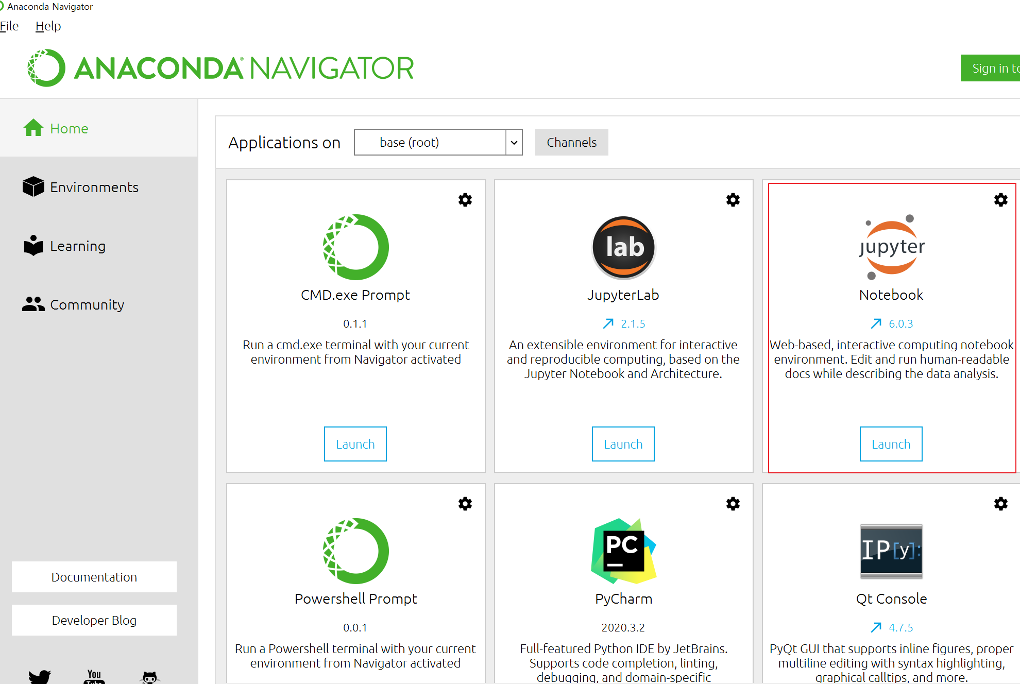Click Notebook 6.0.3 update arrow
The height and width of the screenshot is (684, 1020).
(x=876, y=323)
